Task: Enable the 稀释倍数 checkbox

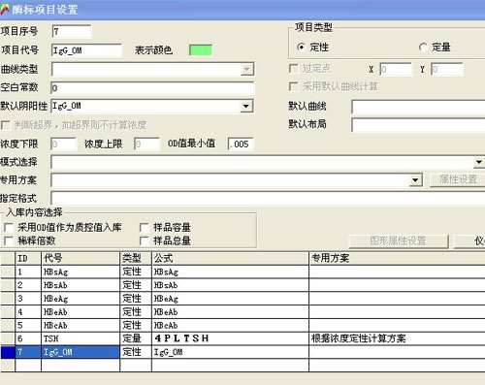Action: tap(9, 241)
